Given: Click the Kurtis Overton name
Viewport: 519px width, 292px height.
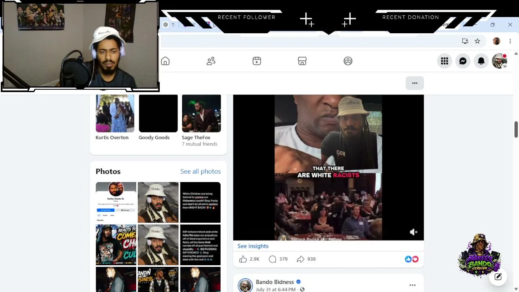Looking at the screenshot, I should (112, 137).
